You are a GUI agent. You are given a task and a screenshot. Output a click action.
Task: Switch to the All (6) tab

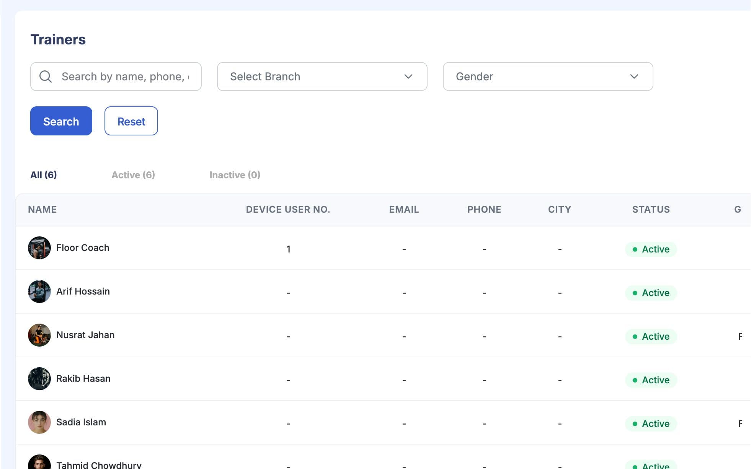point(44,175)
